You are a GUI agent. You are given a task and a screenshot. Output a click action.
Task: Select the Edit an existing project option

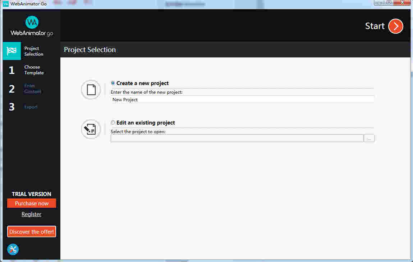coord(113,122)
